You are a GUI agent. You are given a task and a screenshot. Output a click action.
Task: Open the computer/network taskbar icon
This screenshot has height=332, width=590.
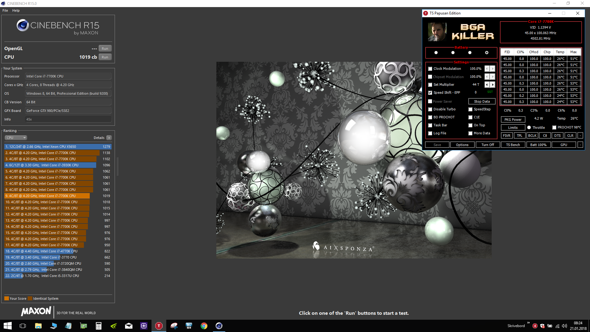[x=53, y=326]
